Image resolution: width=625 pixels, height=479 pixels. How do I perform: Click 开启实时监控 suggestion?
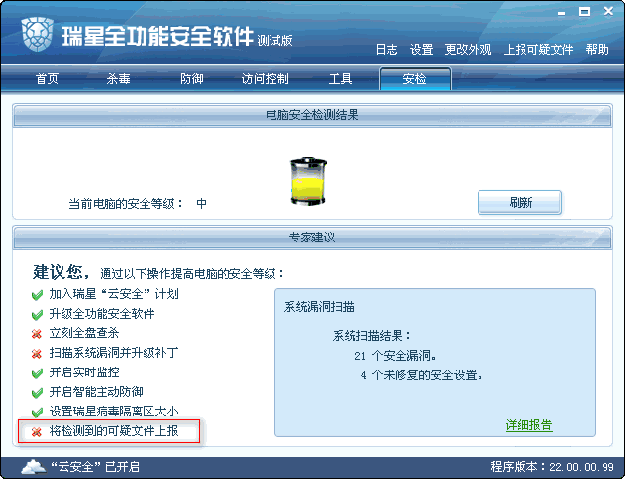point(84,372)
